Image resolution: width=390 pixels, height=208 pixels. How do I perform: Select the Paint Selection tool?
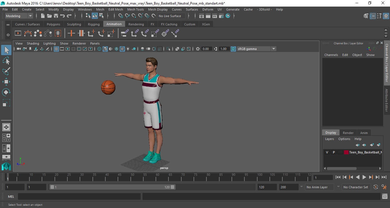point(6,71)
